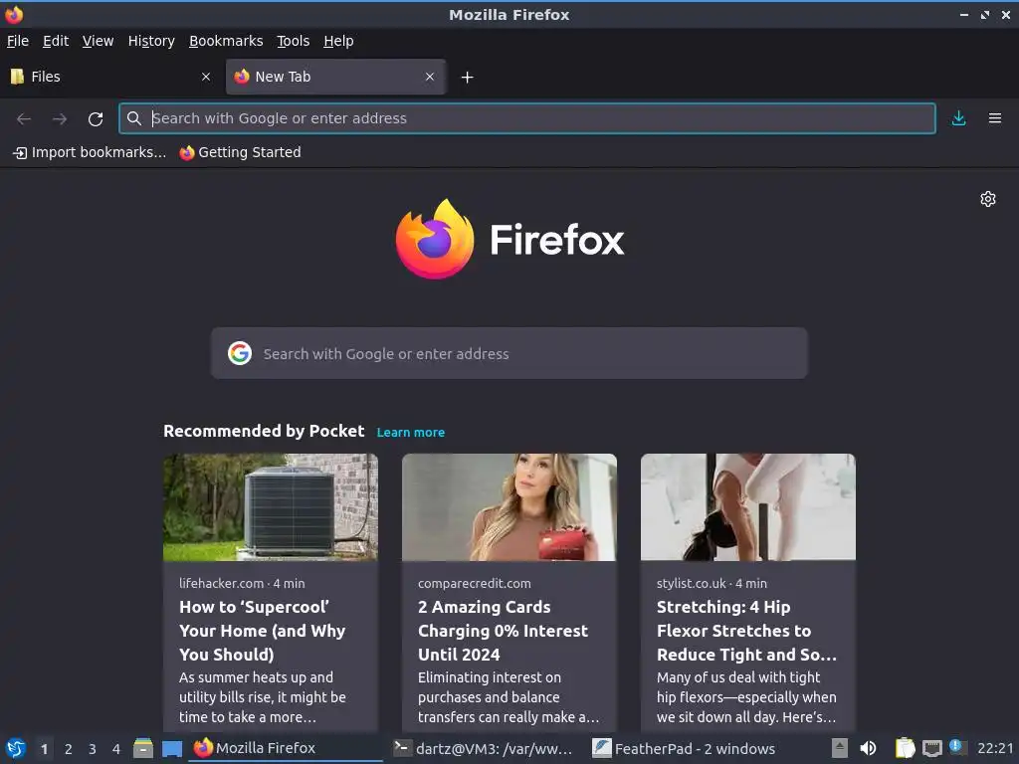Open 'Stretching: 4 Hip Flexor Stretches' article

point(746,631)
